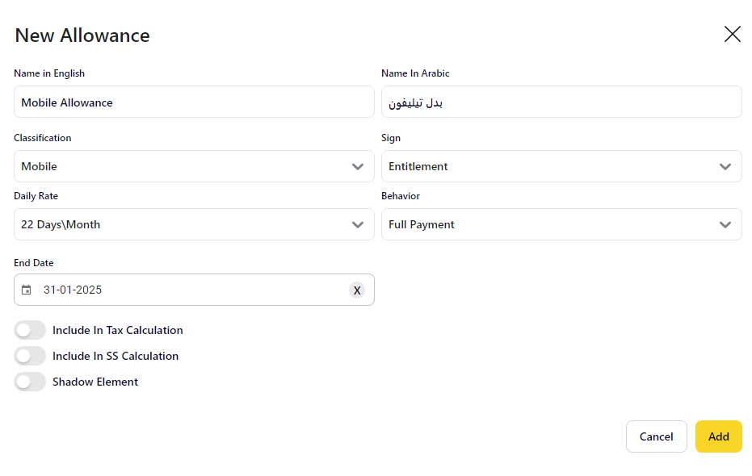Turn on Include In SS Calculation
Image resolution: width=752 pixels, height=476 pixels.
point(30,356)
